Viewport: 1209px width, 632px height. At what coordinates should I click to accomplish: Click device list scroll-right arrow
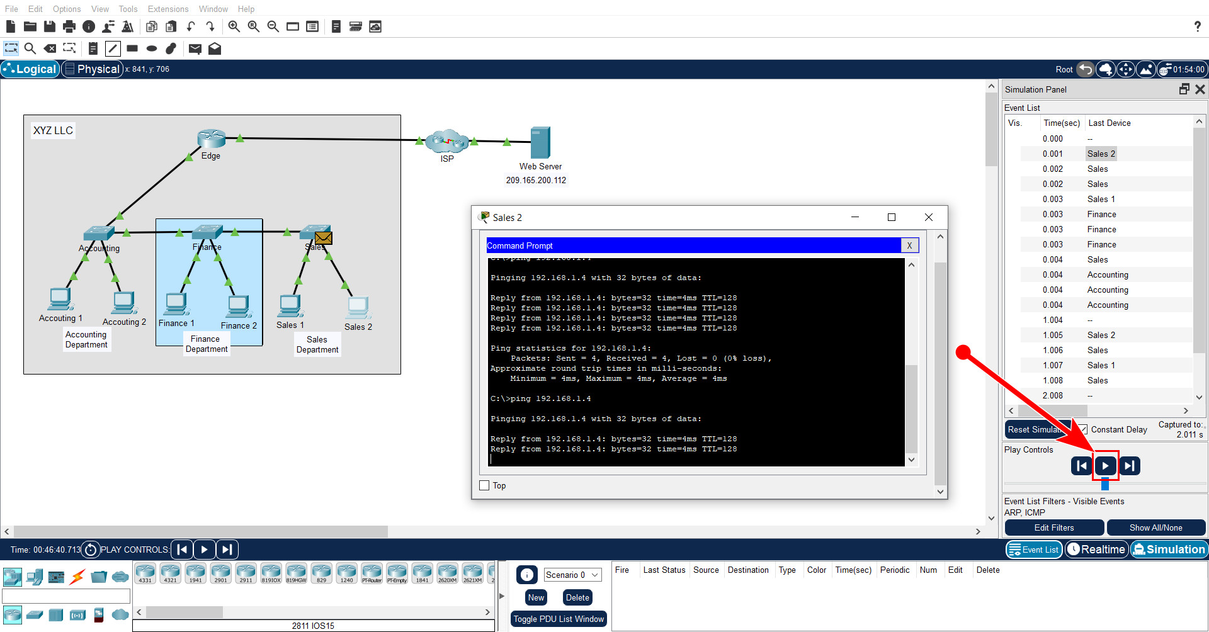pos(487,612)
